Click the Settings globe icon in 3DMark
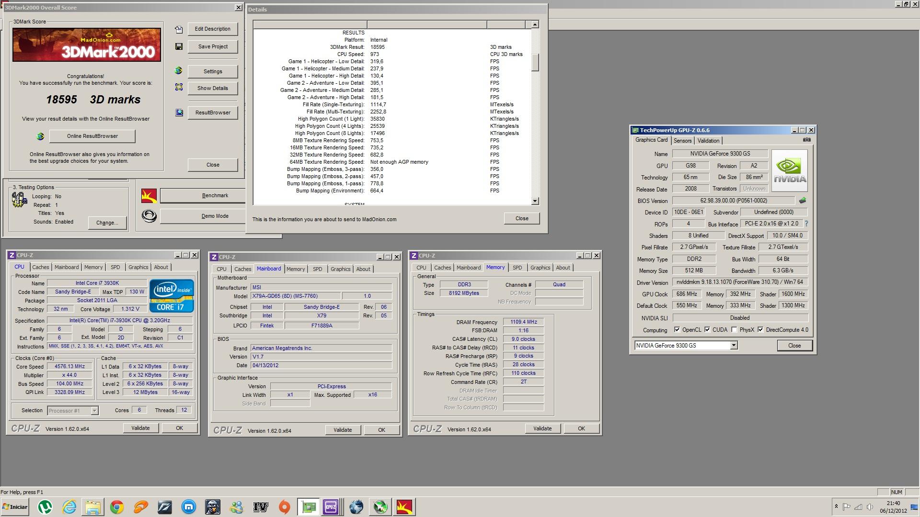The image size is (920, 517). (x=179, y=71)
